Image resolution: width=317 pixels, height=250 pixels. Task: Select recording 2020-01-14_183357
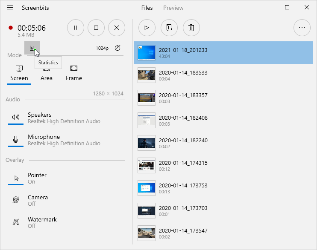(x=223, y=98)
